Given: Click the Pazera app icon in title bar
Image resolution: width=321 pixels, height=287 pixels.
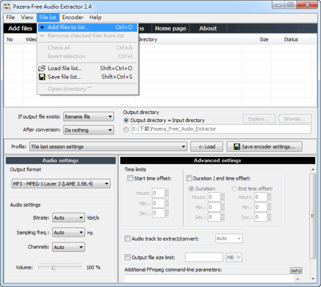Looking at the screenshot, I should pos(7,6).
